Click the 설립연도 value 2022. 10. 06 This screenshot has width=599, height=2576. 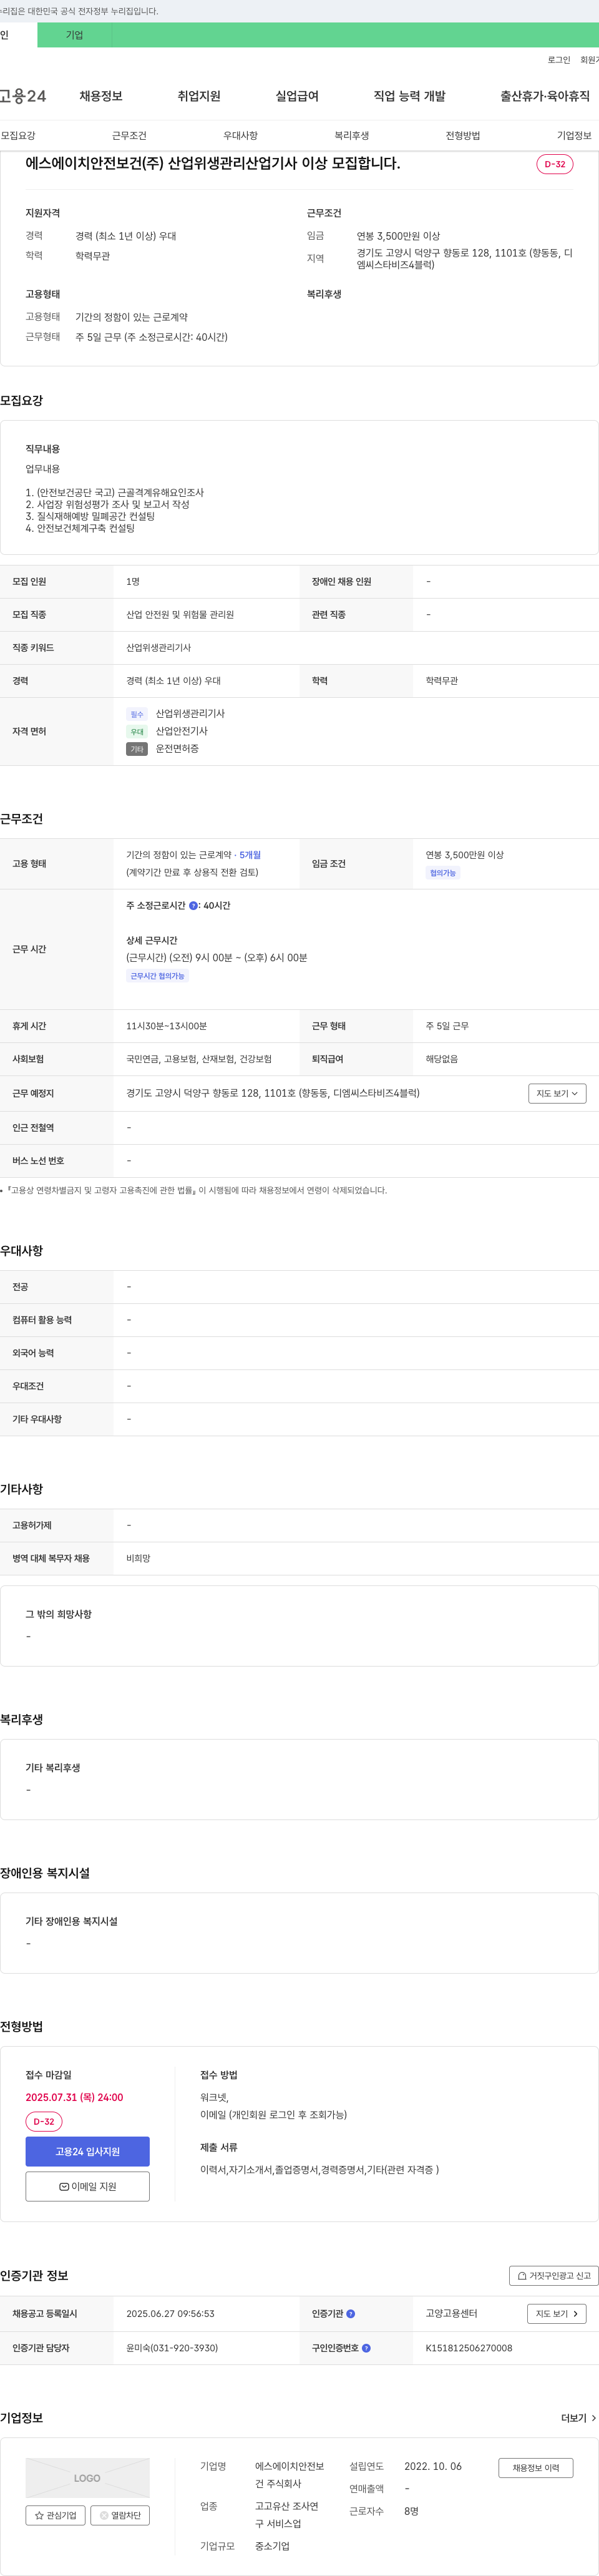point(433,2466)
